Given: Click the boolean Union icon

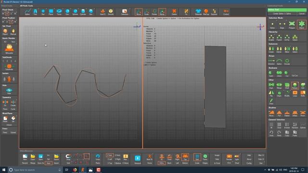Looking at the screenshot, I should pyautogui.click(x=279, y=74).
